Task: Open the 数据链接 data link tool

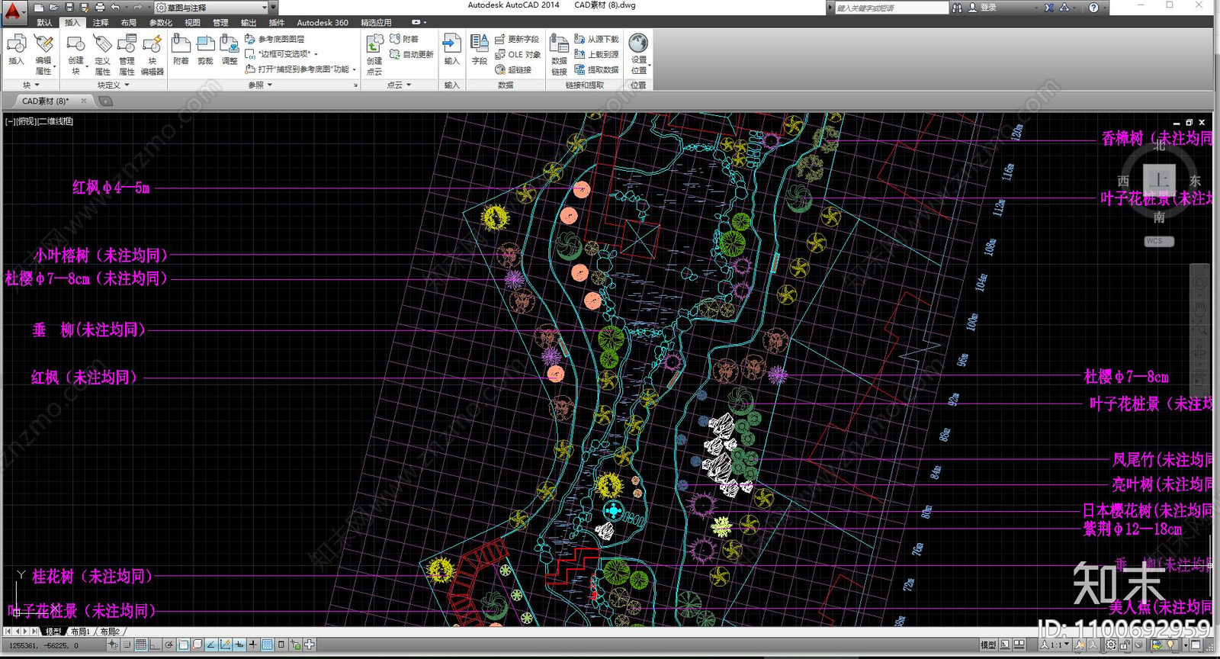Action: pyautogui.click(x=559, y=54)
